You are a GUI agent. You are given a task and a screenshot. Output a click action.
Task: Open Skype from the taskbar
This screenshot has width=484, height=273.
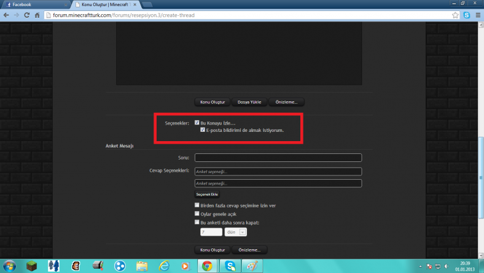(x=230, y=266)
